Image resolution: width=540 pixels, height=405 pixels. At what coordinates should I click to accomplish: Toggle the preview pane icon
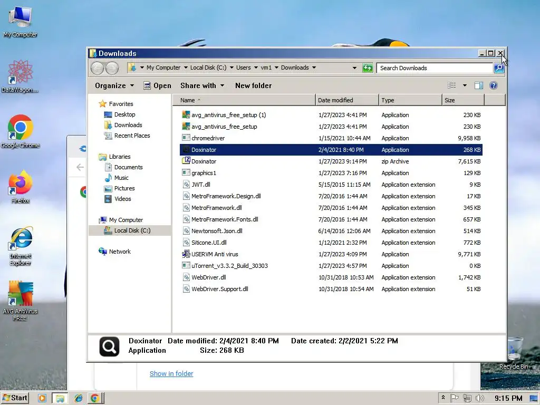tap(479, 85)
